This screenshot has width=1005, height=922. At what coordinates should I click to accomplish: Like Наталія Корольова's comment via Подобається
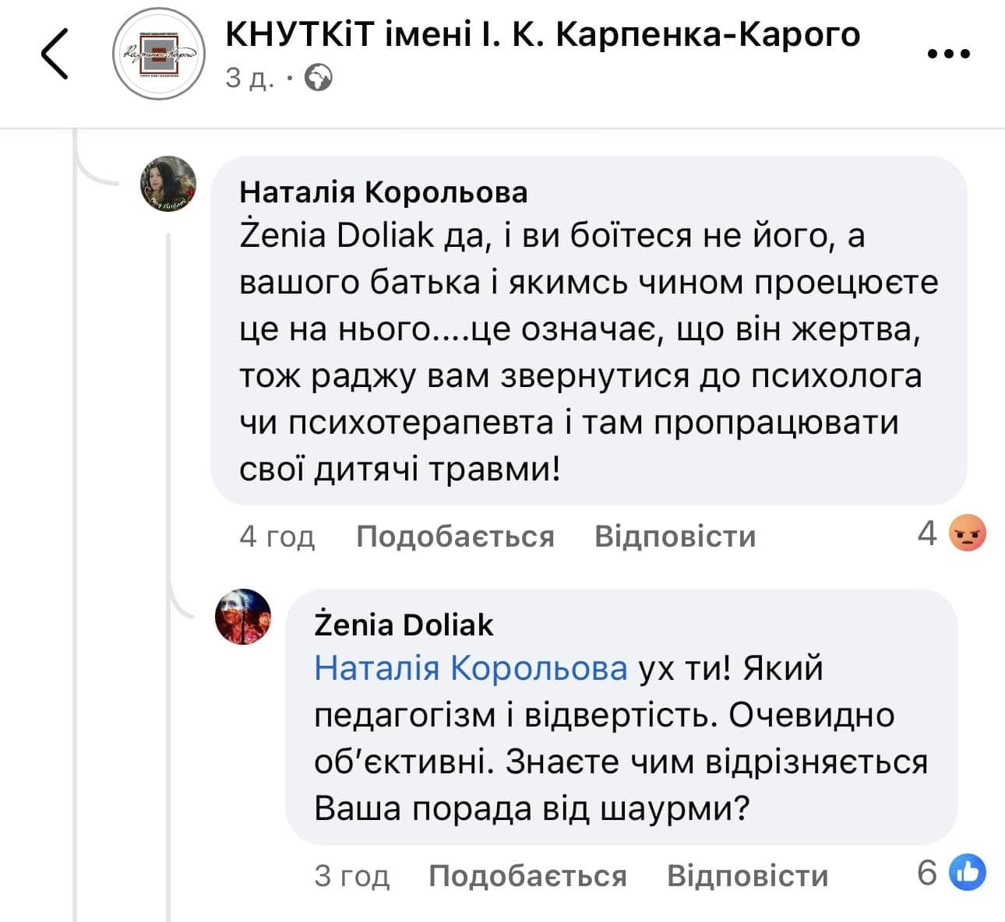(x=455, y=537)
